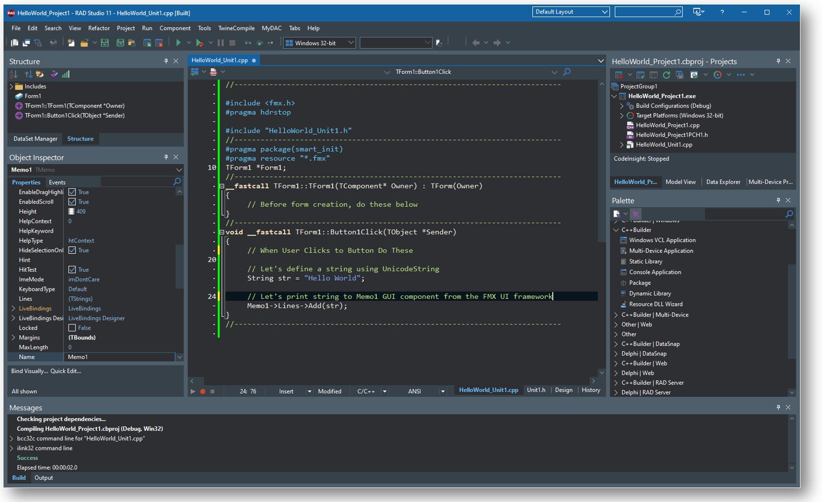The width and height of the screenshot is (822, 502).
Task: Click the Add to project icon in toolbar
Action: pyautogui.click(x=147, y=43)
